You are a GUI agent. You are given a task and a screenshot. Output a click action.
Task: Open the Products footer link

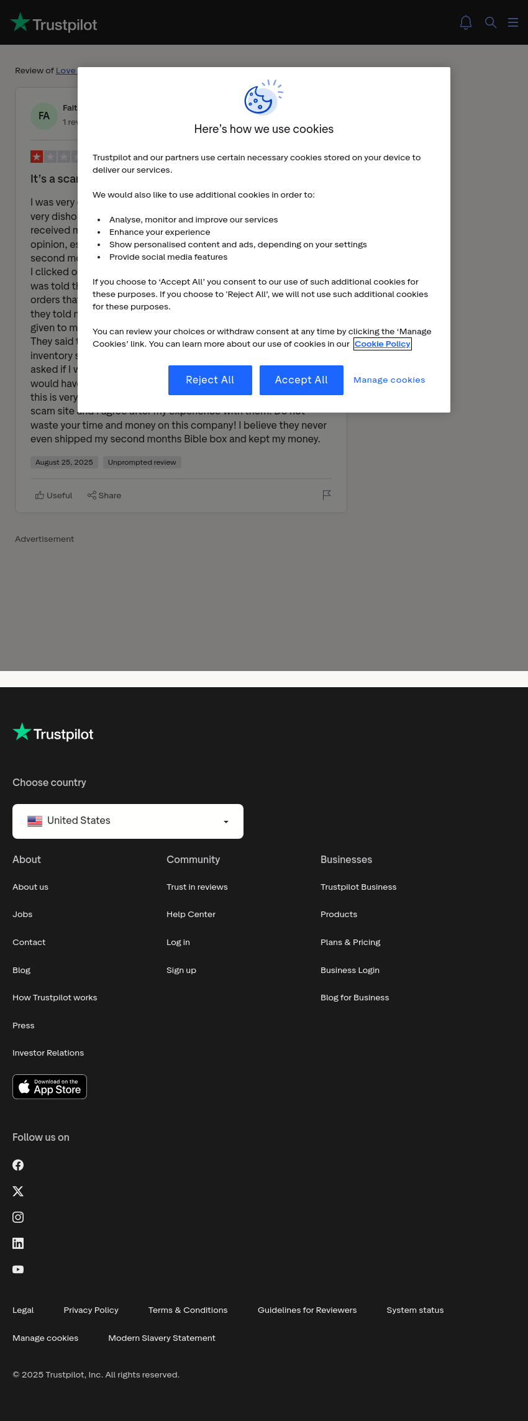[339, 915]
